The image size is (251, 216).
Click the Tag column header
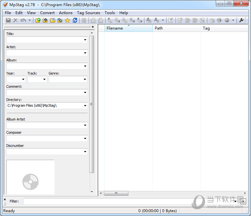(224, 28)
